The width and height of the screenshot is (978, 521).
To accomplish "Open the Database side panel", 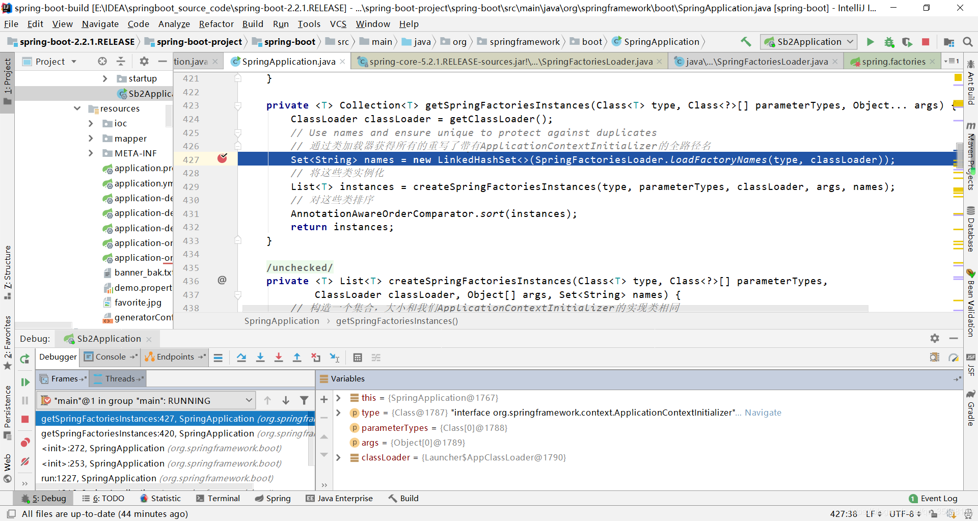I will [x=971, y=229].
